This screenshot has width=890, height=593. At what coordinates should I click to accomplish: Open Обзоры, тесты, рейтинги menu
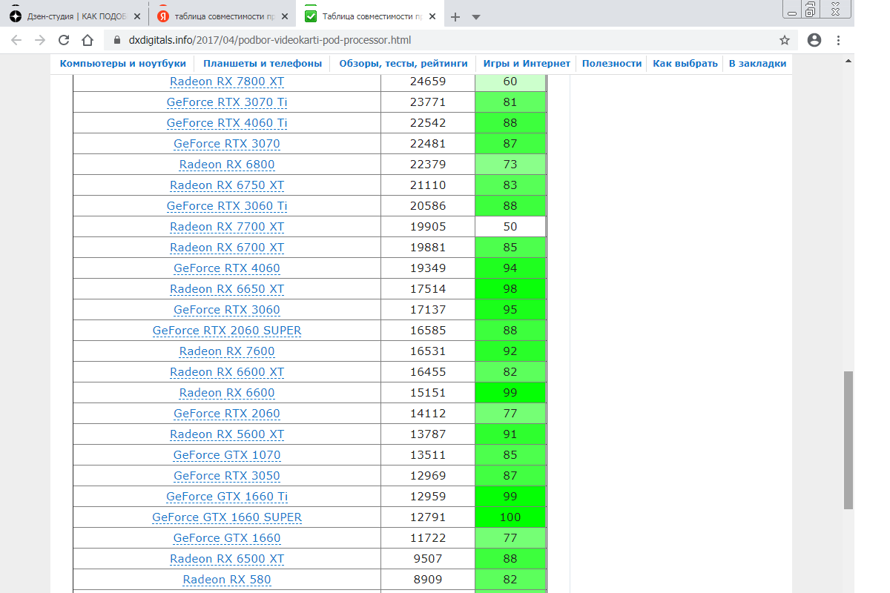pos(403,64)
